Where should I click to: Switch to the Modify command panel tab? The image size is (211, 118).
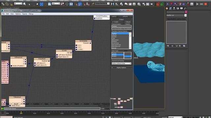pos(170,9)
